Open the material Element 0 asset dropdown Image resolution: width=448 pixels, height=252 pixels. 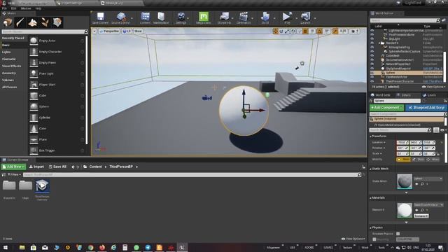[428, 205]
